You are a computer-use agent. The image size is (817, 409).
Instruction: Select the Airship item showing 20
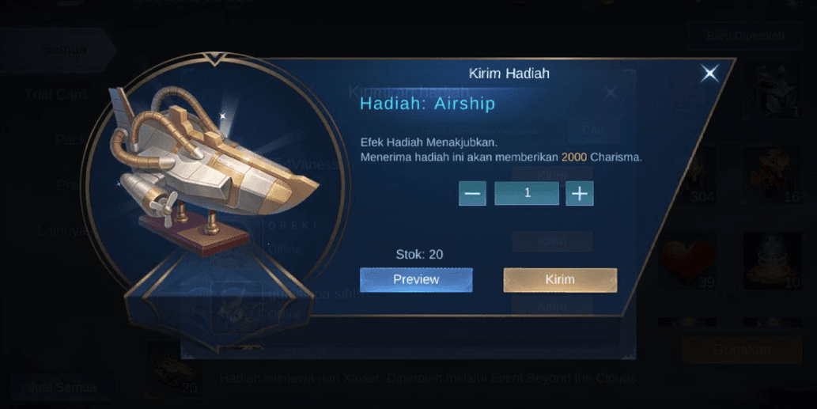[x=174, y=371]
